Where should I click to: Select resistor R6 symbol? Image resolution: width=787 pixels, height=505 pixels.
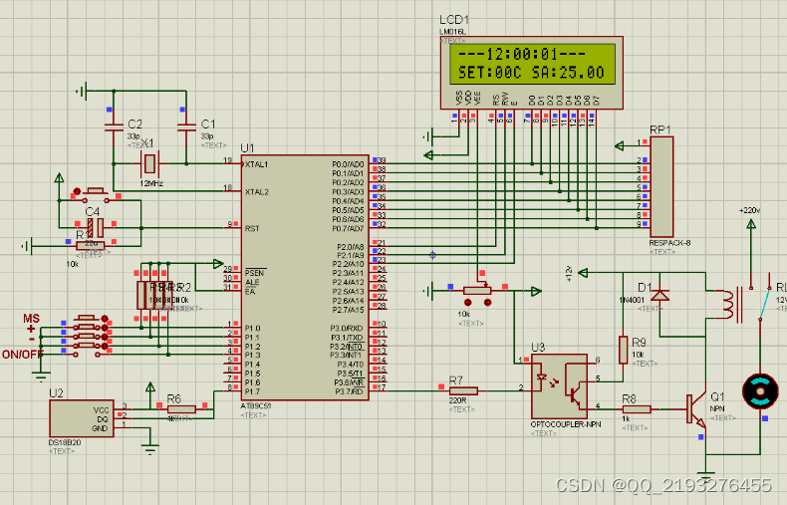[181, 409]
